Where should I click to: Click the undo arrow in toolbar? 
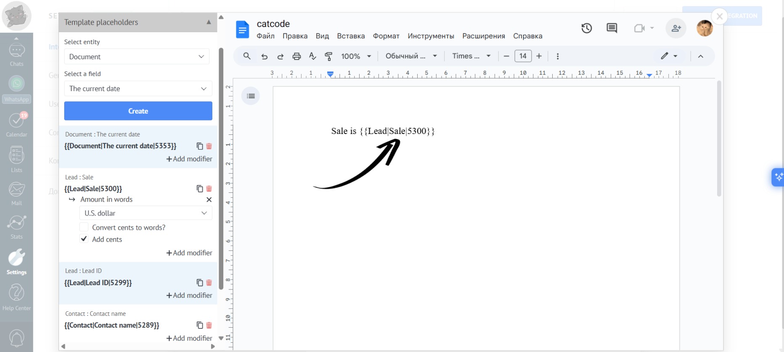[264, 56]
